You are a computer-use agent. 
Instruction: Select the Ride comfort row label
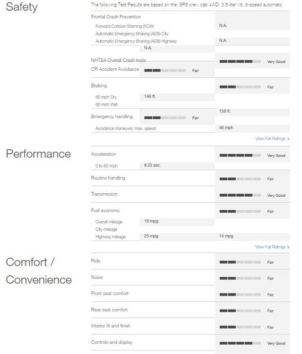tap(95, 261)
